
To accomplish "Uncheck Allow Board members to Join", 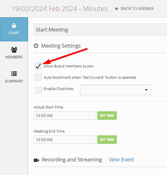I will (x=38, y=66).
